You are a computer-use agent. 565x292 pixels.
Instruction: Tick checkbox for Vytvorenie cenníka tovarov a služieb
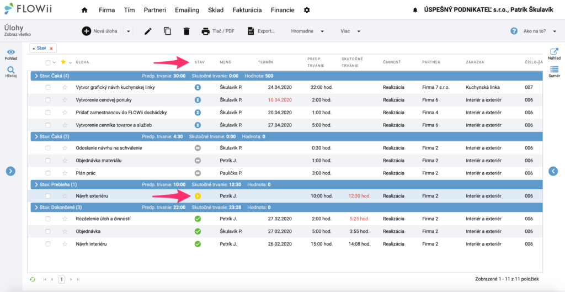(48, 125)
